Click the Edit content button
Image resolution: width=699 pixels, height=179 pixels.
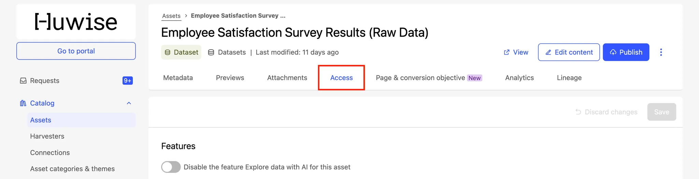(569, 52)
